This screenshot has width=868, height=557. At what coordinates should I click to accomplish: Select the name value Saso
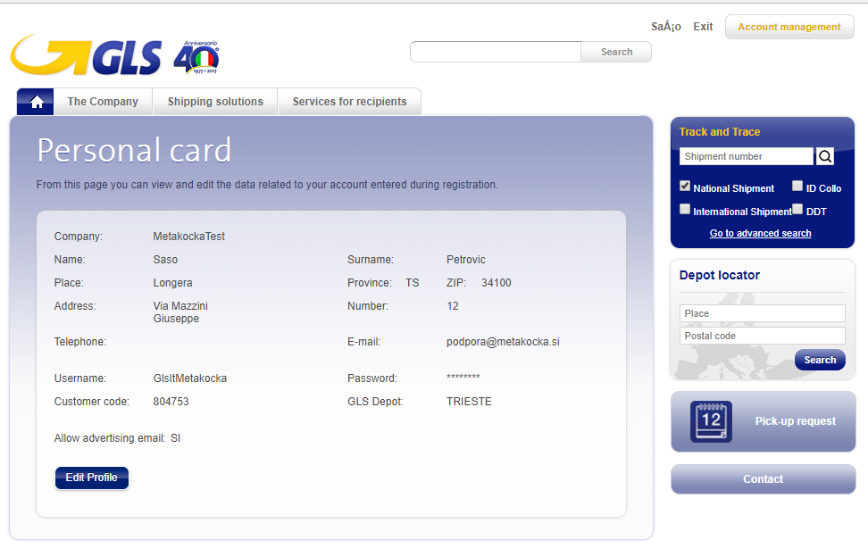point(165,260)
